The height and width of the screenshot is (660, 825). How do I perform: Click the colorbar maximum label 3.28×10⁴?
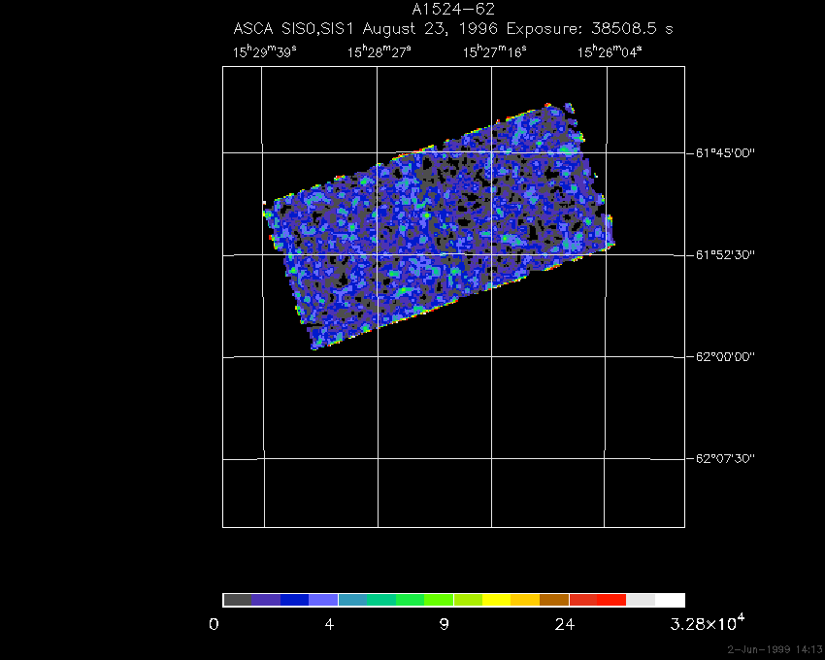pos(708,623)
